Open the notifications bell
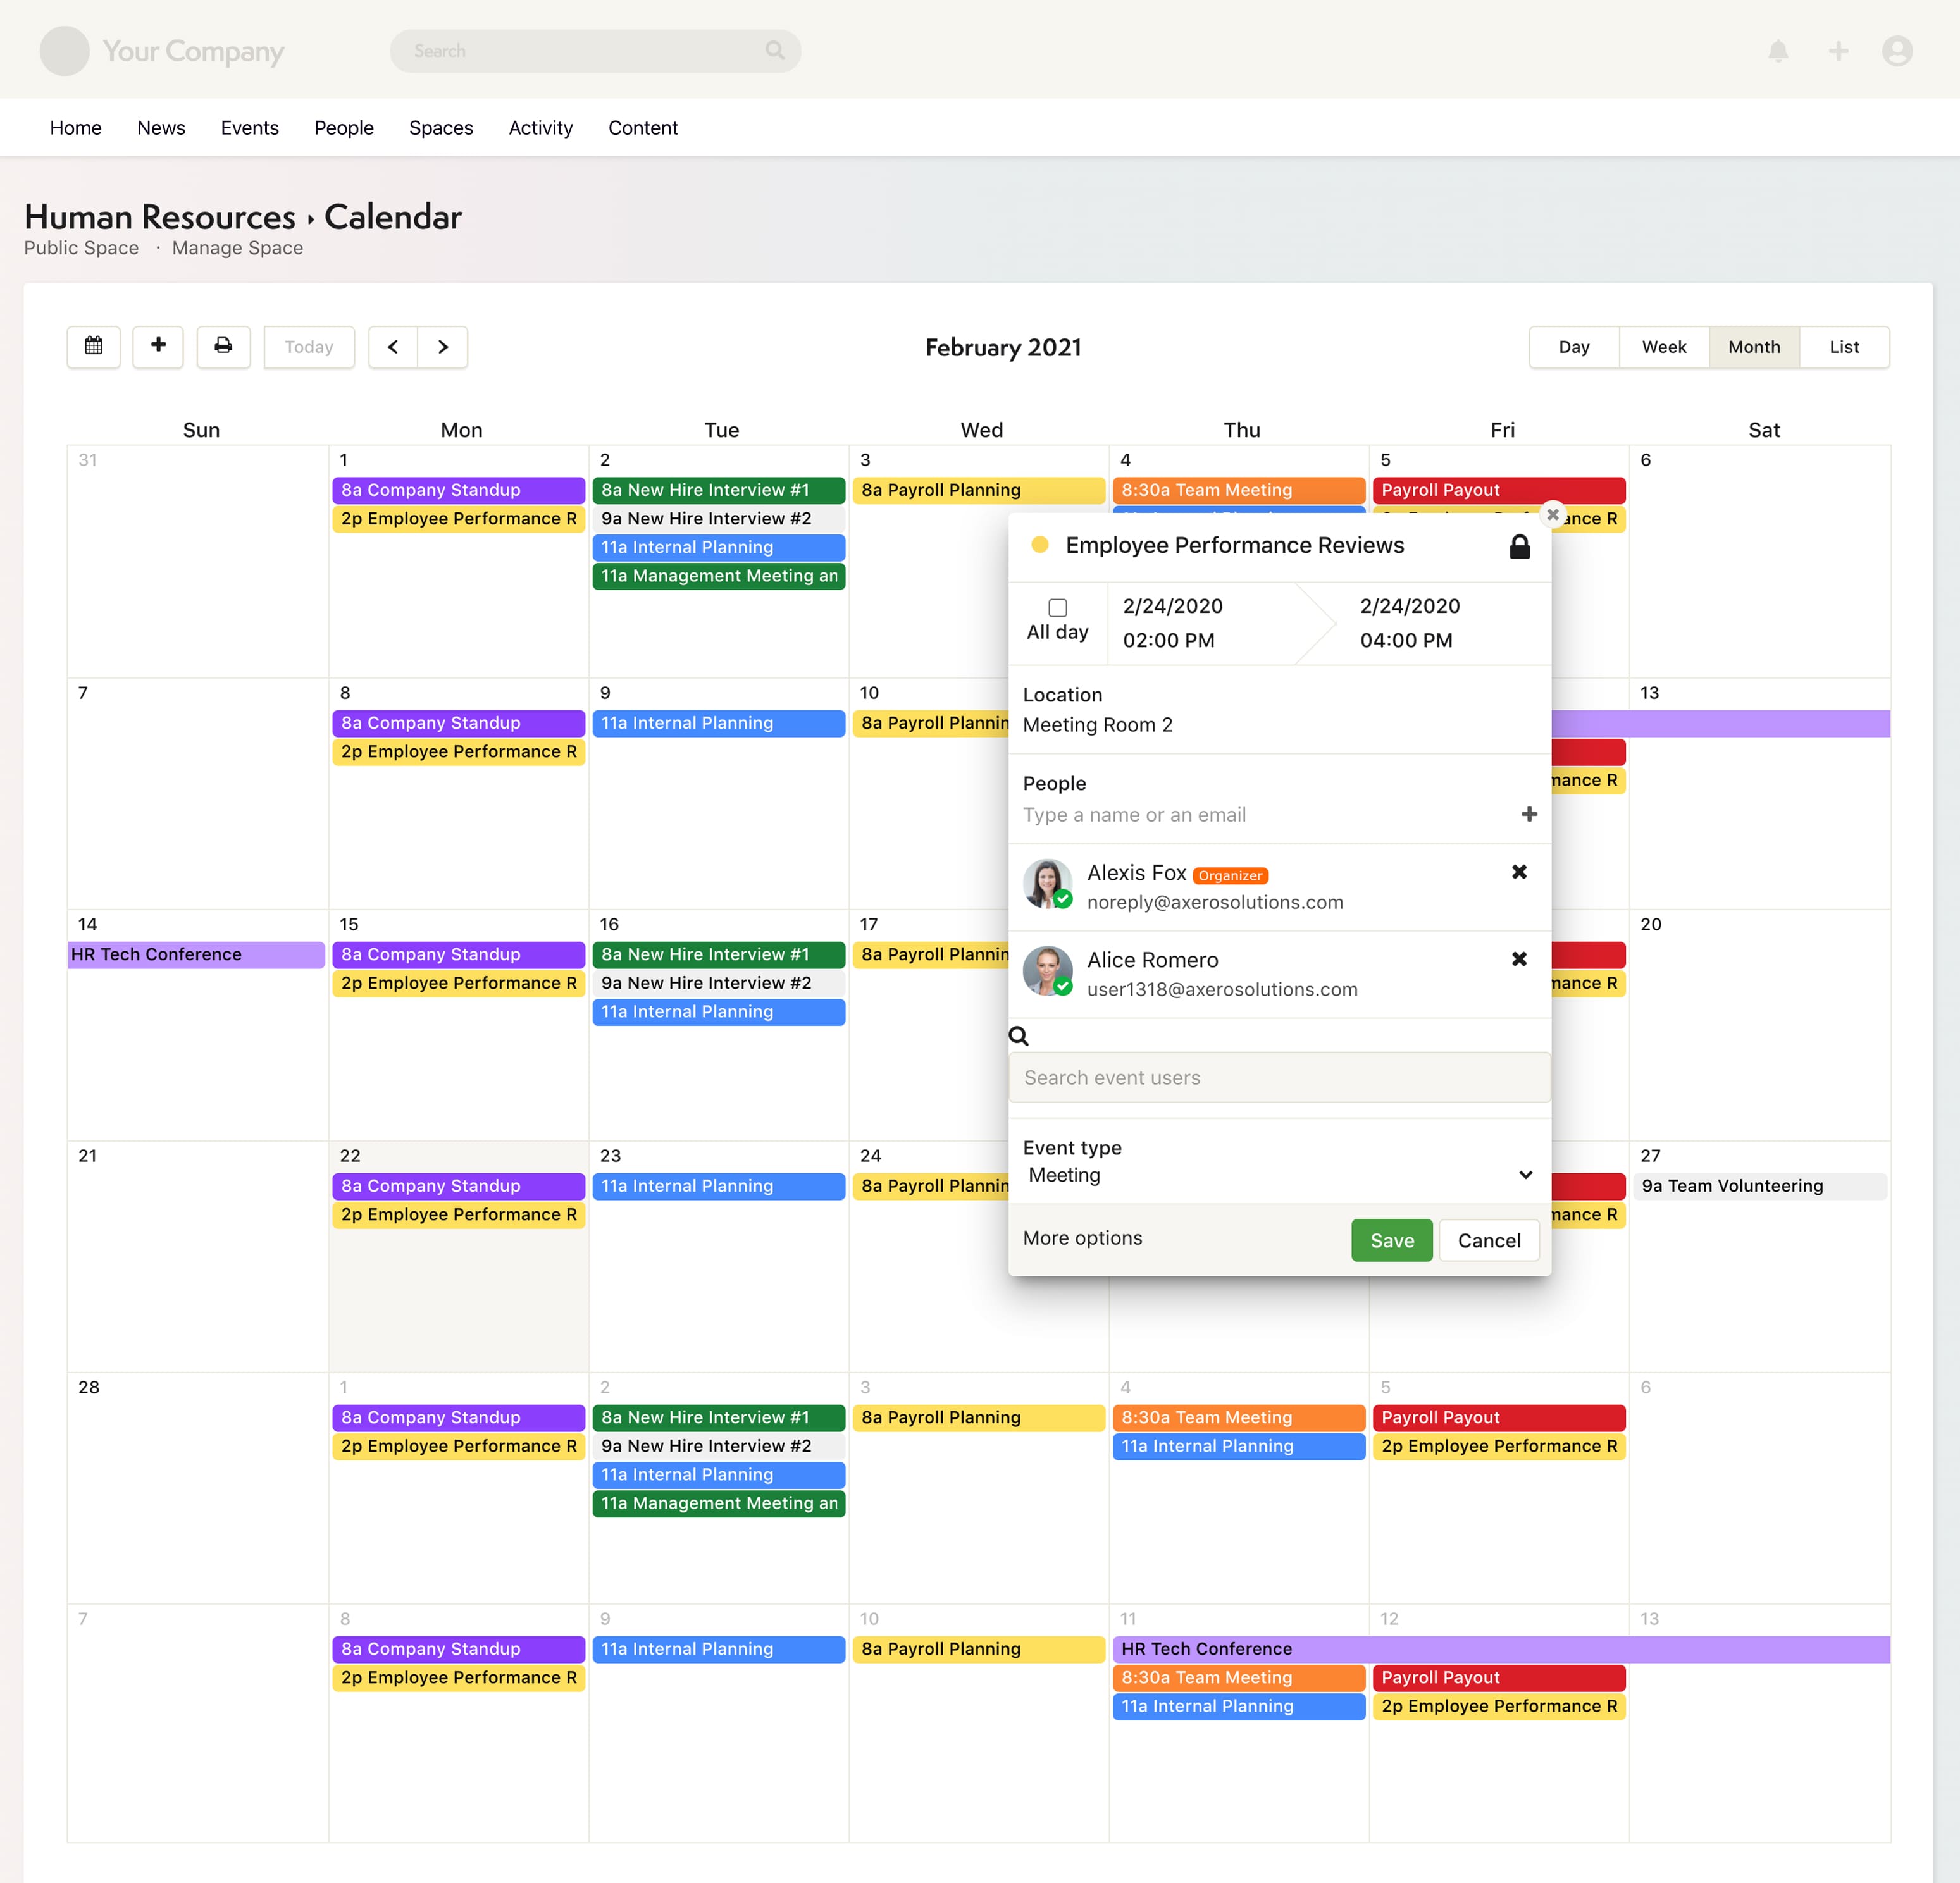The image size is (1960, 1883). click(1778, 51)
